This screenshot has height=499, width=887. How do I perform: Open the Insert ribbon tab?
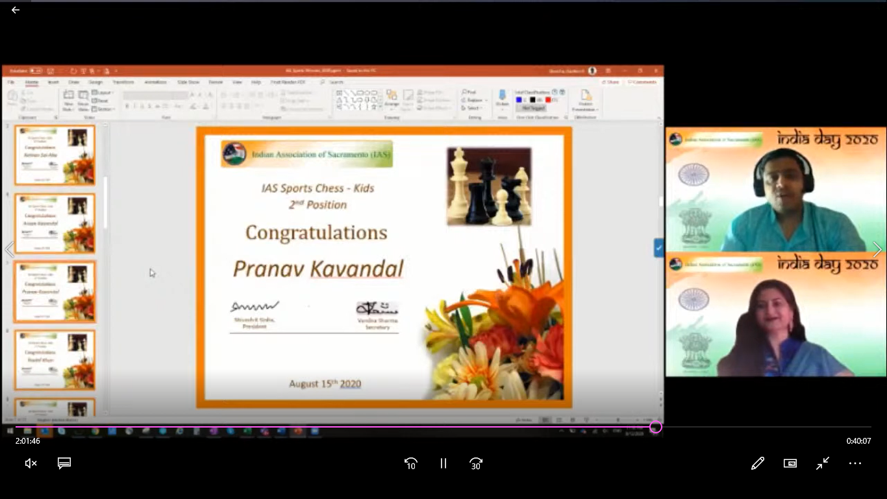click(x=53, y=83)
